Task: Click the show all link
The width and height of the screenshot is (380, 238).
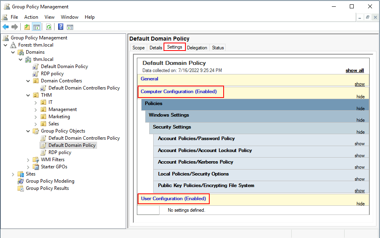Action: point(355,70)
